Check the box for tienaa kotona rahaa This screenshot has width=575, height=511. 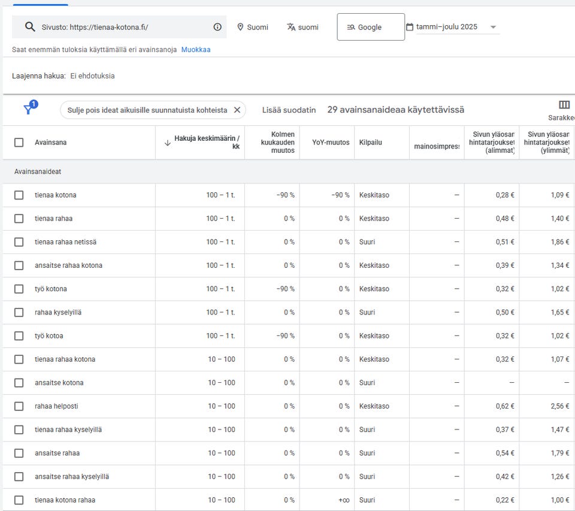pos(19,500)
